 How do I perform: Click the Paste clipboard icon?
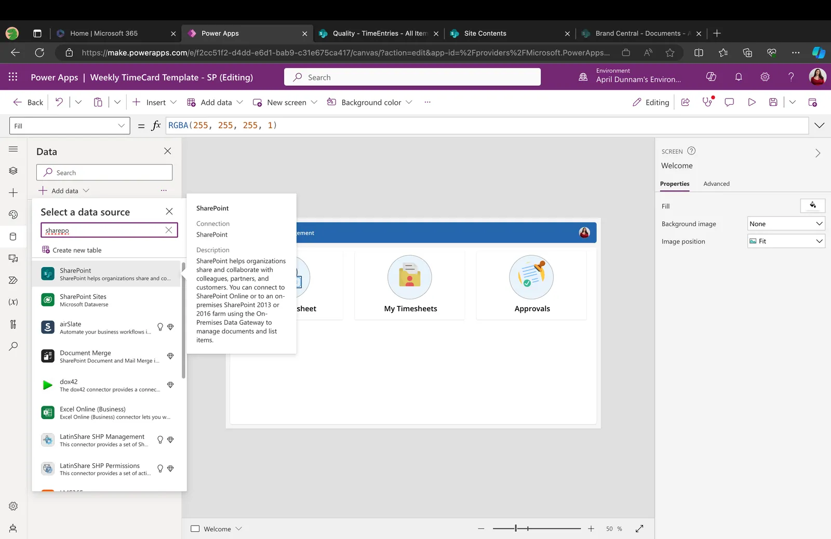98,102
